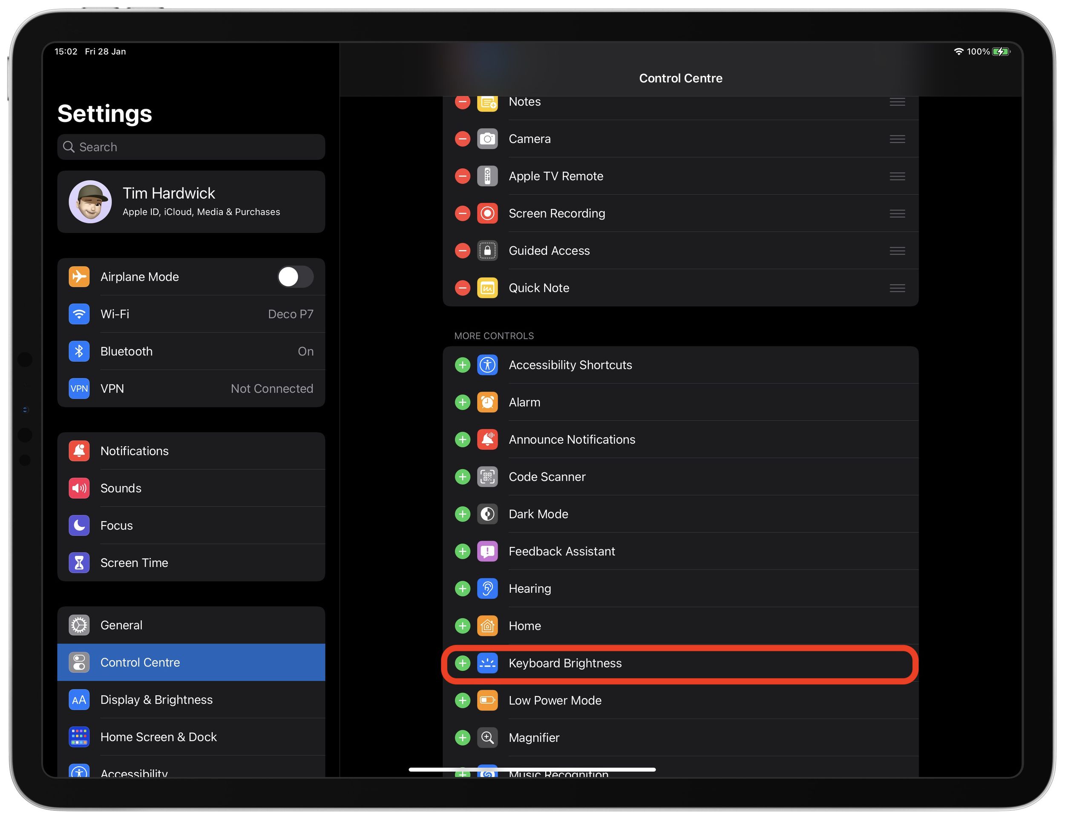This screenshot has height=820, width=1065.
Task: Open the Wi-Fi Deco P7 settings
Action: pos(191,314)
